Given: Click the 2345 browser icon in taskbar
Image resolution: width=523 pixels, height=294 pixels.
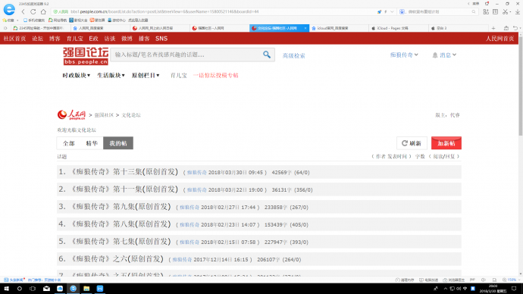Looking at the screenshot, I should click(x=73, y=289).
